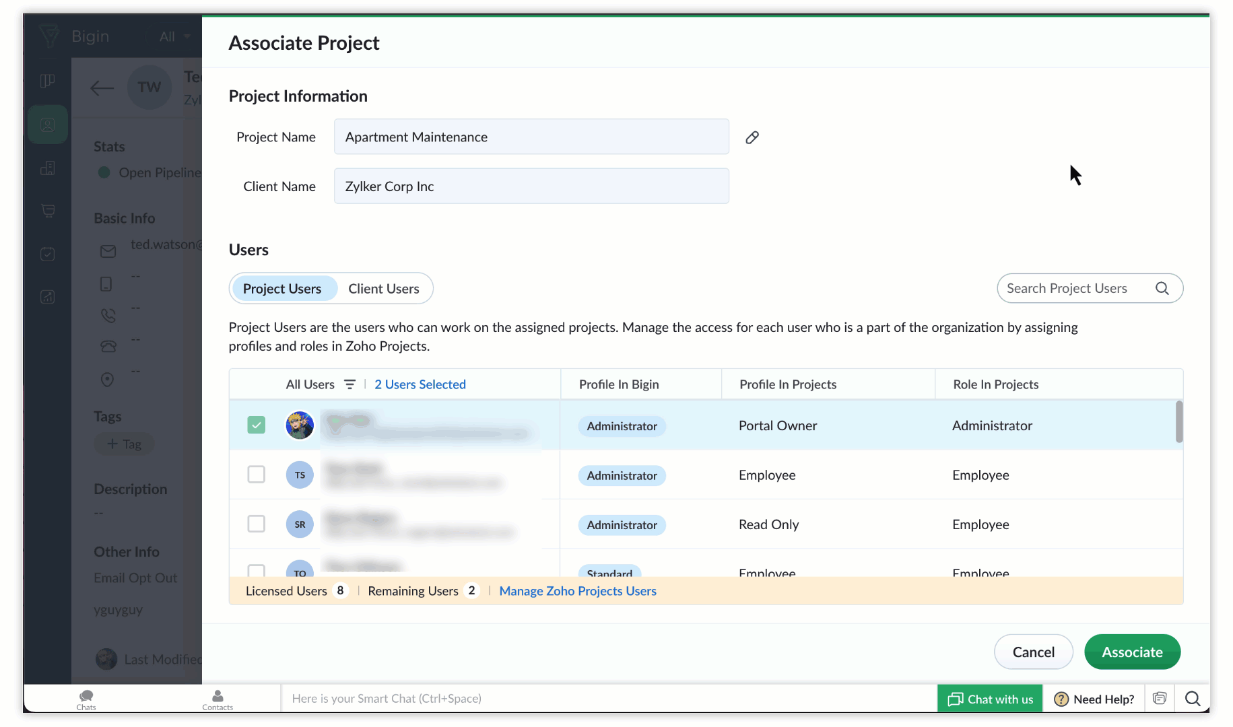This screenshot has height=727, width=1233.
Task: Click the Licensed Users count 8
Action: [340, 590]
